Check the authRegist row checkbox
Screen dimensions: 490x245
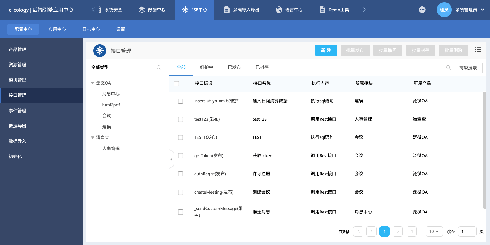pyautogui.click(x=181, y=174)
